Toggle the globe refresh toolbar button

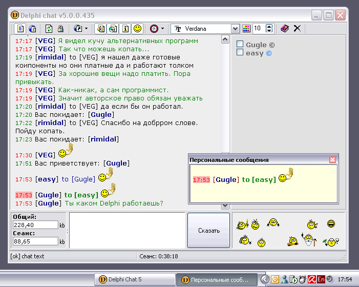[113, 29]
